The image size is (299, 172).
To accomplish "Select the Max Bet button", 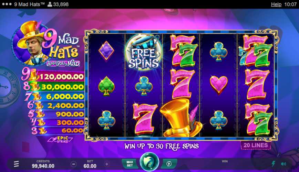I will pos(130,164).
